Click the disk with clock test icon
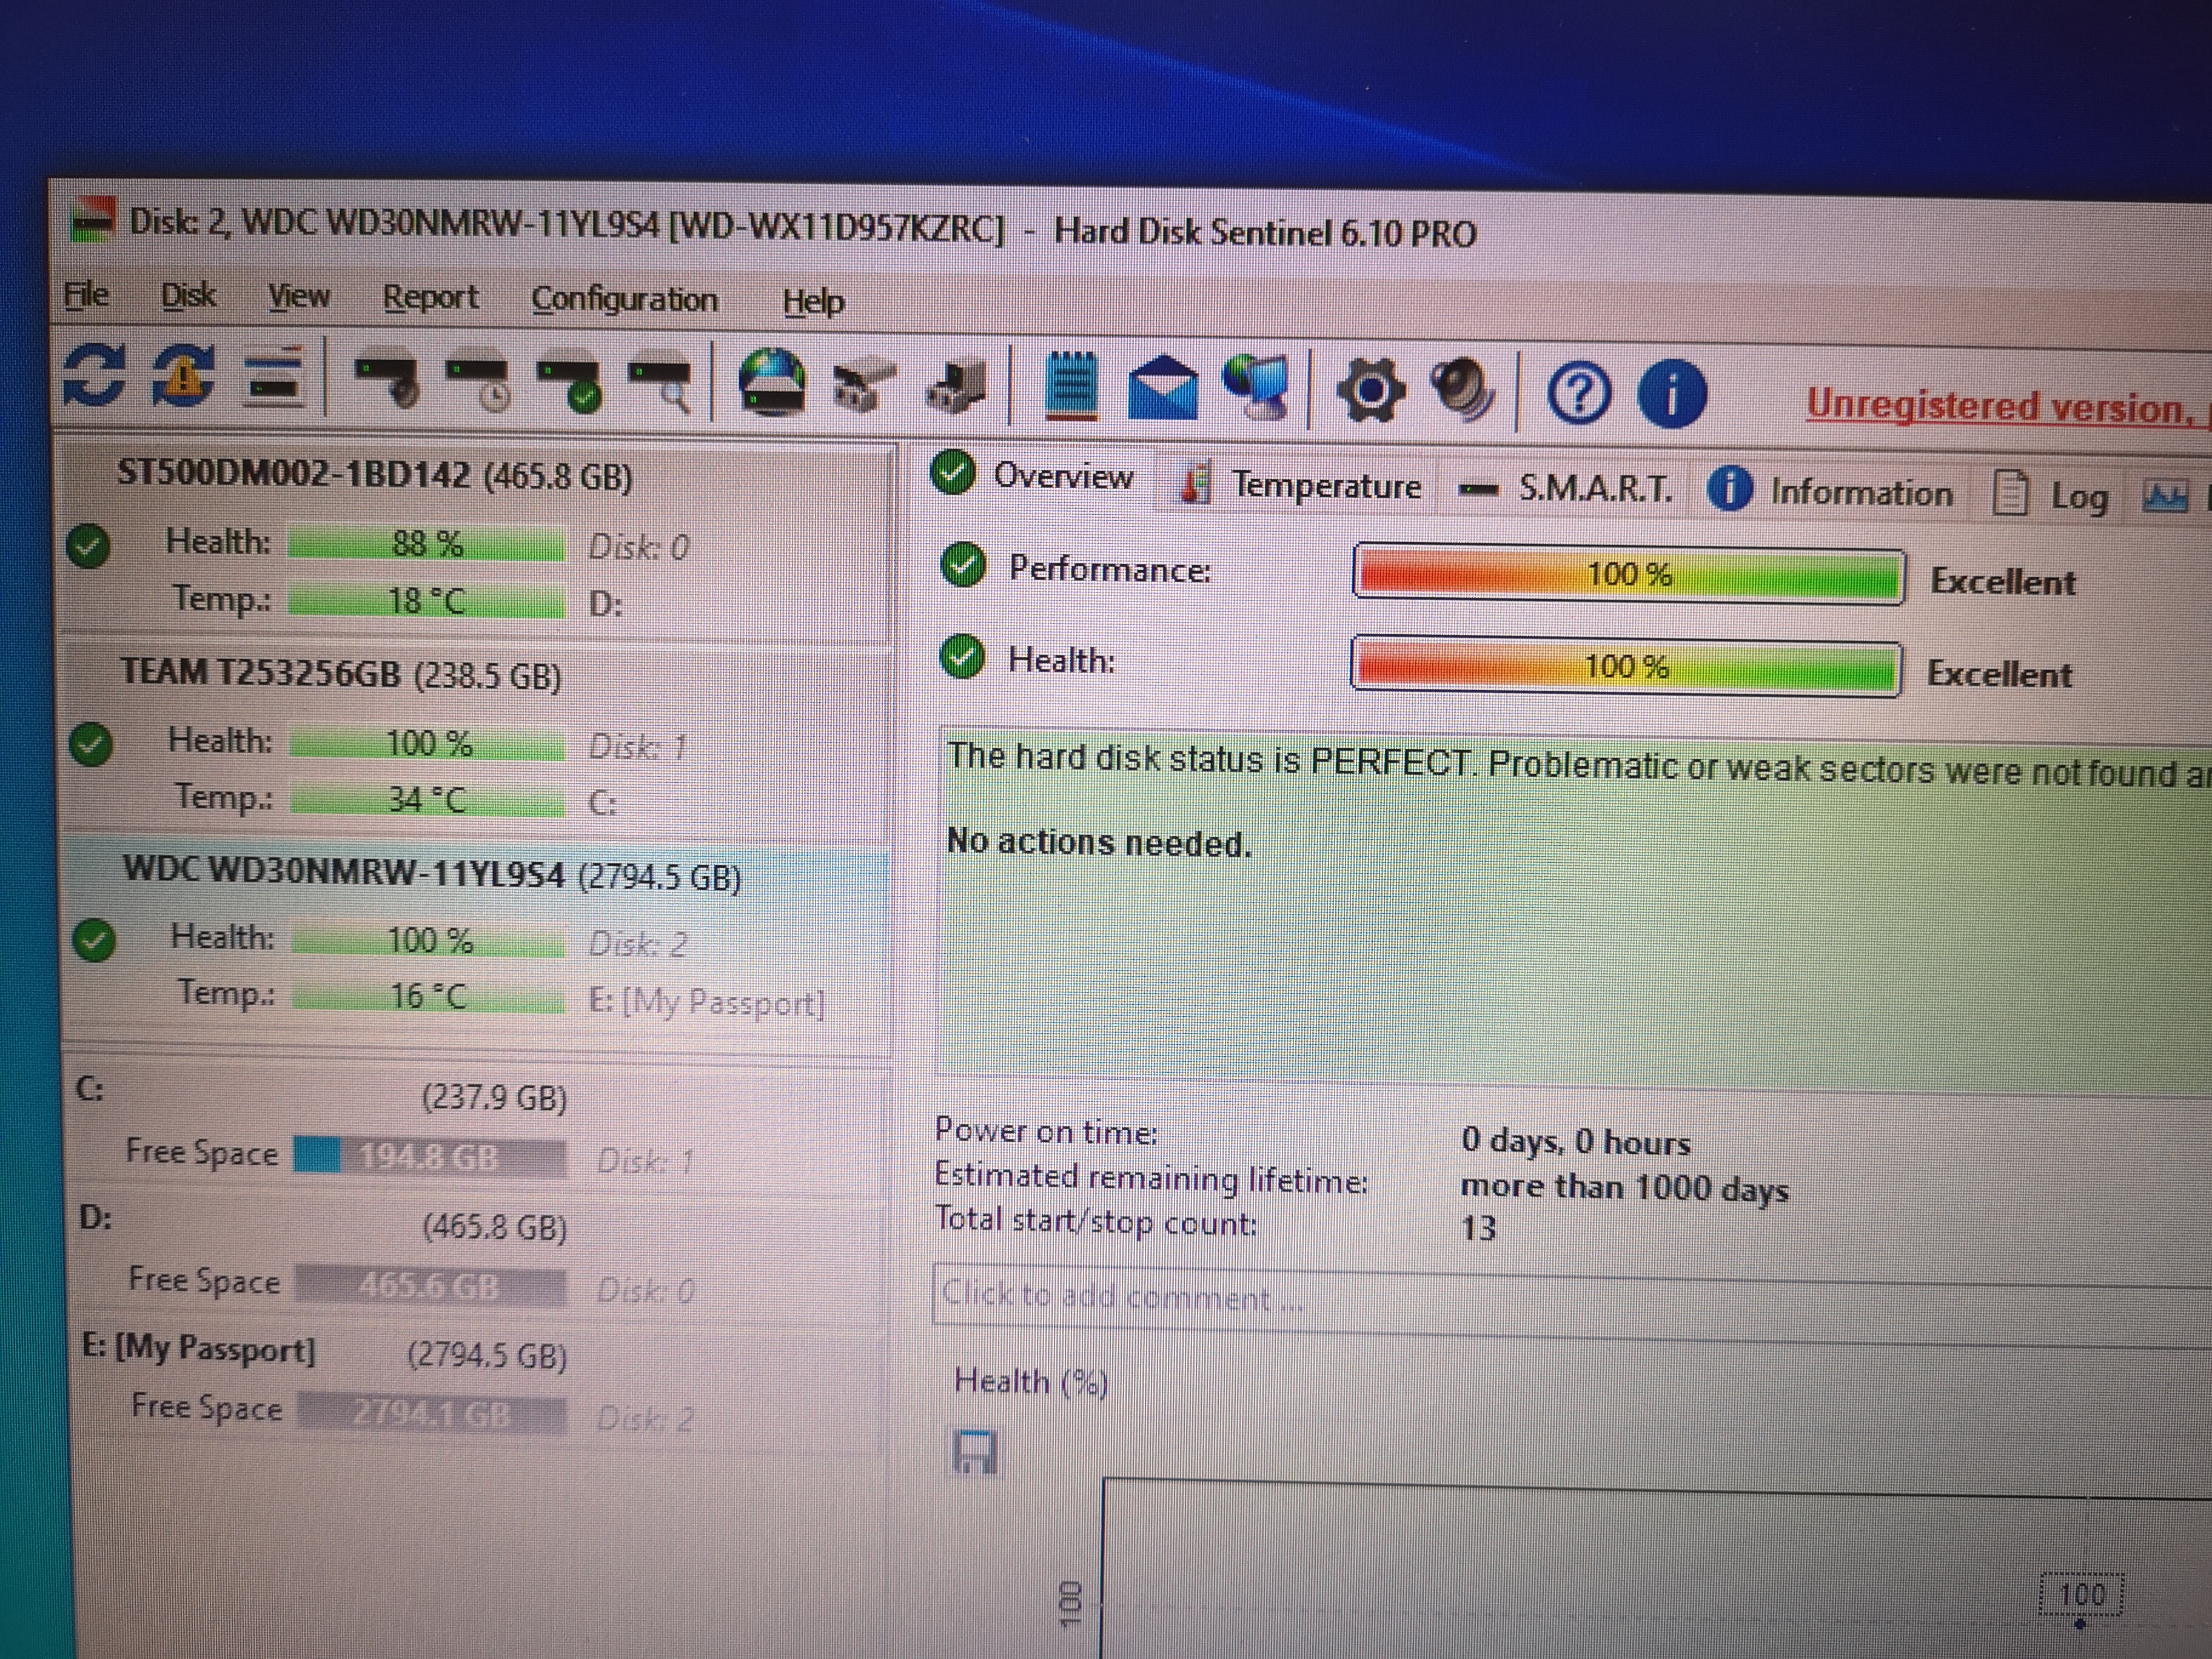Screen dimensions: 2212x1659 479,384
